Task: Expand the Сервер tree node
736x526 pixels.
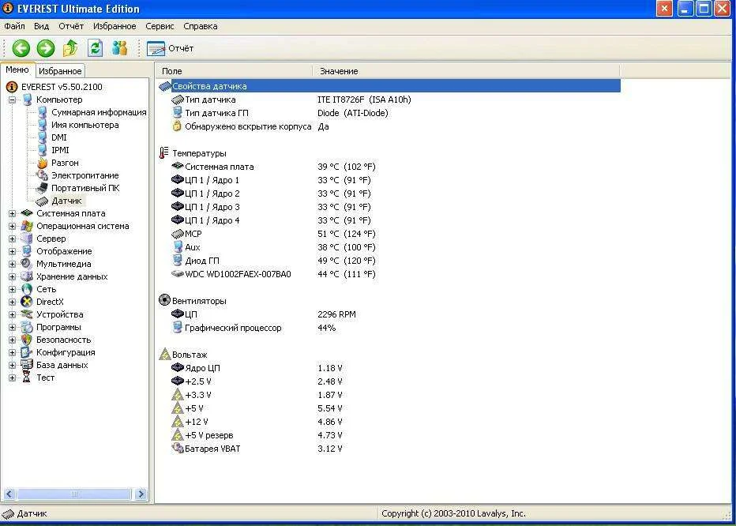Action: coord(12,239)
